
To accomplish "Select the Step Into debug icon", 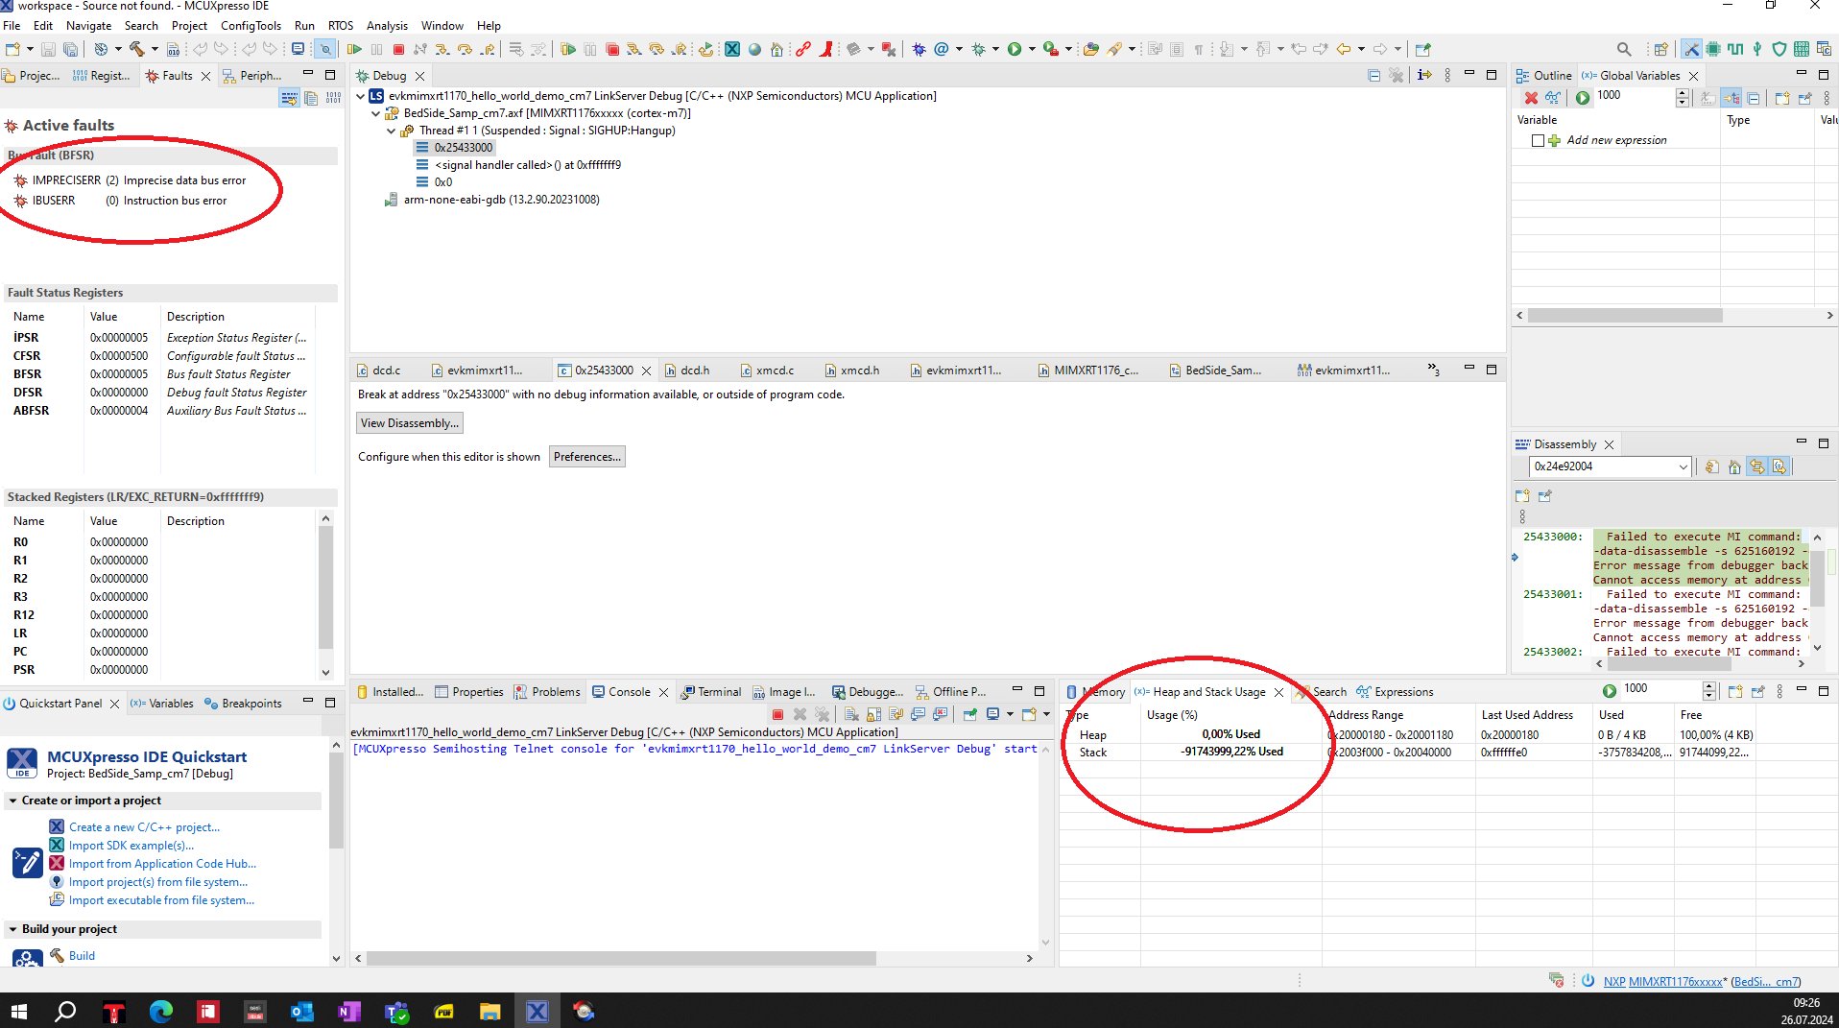I will pos(443,49).
